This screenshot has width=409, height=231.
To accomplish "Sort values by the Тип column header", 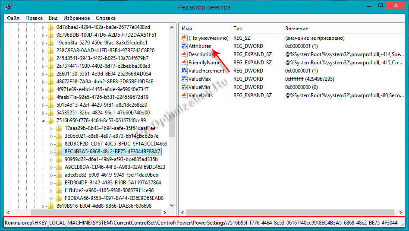I will (x=256, y=28).
